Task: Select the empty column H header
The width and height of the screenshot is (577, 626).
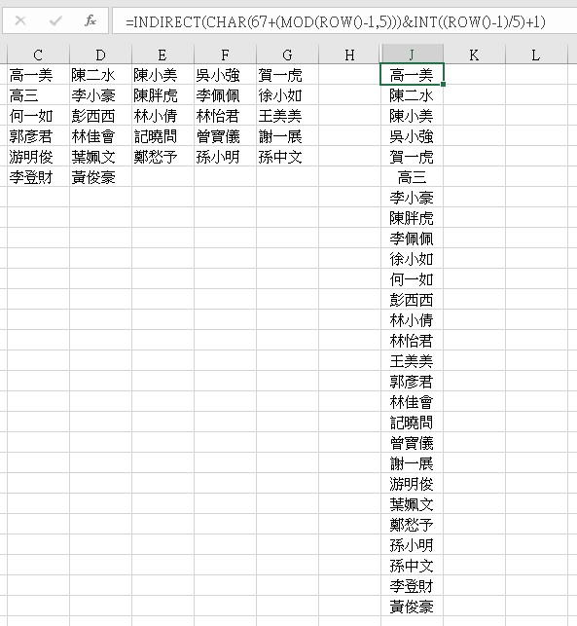Action: [349, 55]
